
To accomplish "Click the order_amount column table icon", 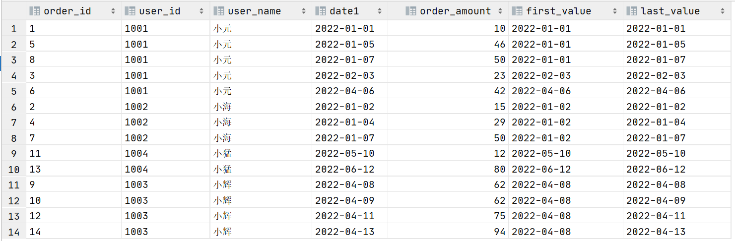I will pos(411,11).
